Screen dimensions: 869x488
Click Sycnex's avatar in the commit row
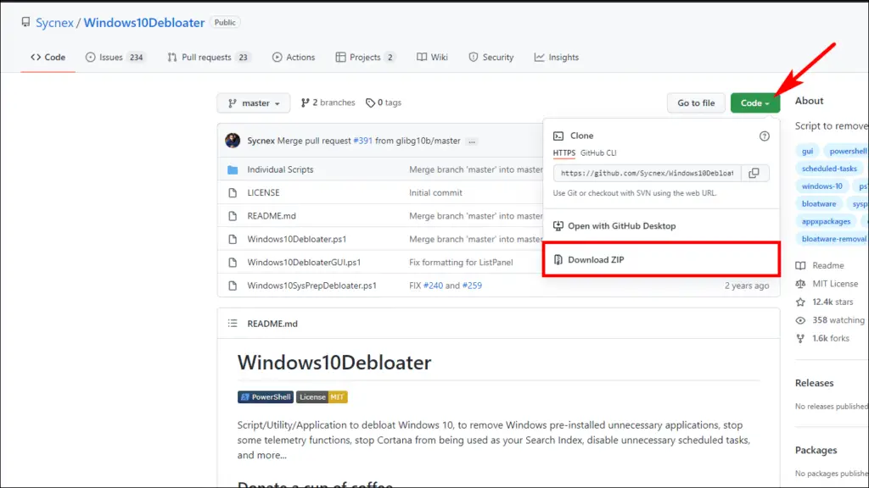(233, 141)
